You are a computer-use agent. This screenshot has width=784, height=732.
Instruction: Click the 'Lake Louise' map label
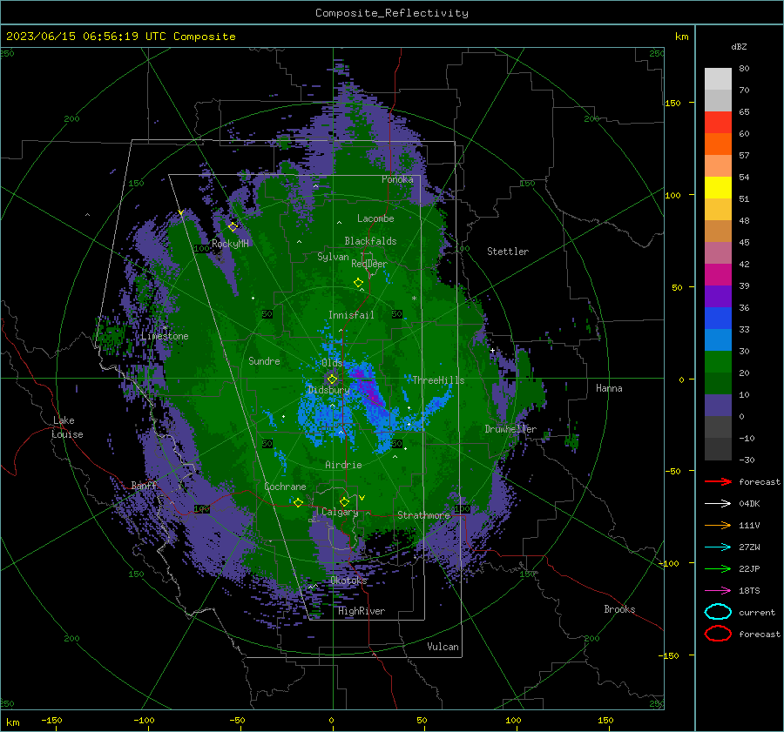point(67,427)
